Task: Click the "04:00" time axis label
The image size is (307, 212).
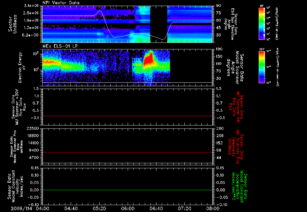Action: (43, 208)
